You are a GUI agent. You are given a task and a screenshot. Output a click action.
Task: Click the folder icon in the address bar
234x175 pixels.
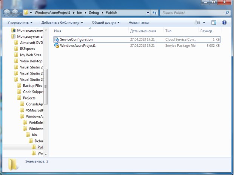pyautogui.click(x=26, y=12)
